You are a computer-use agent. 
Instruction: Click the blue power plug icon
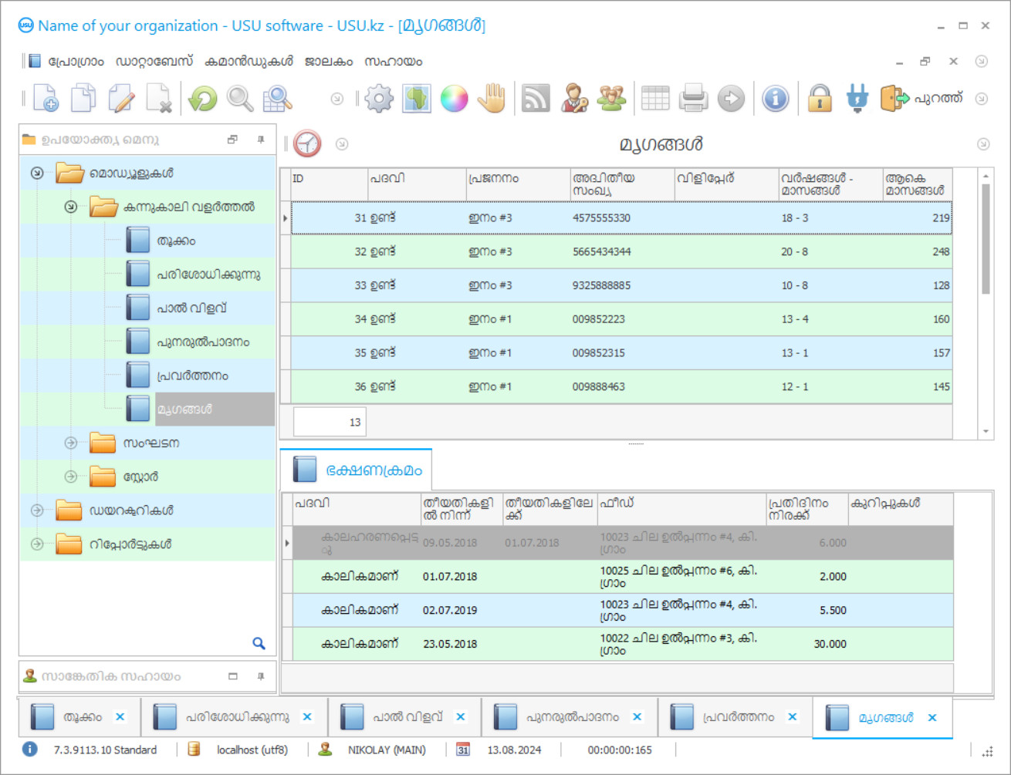point(857,99)
